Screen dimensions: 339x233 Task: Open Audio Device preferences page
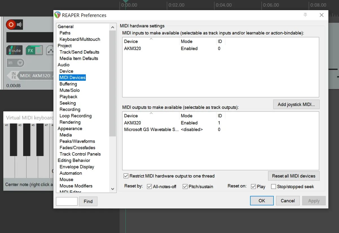click(66, 71)
